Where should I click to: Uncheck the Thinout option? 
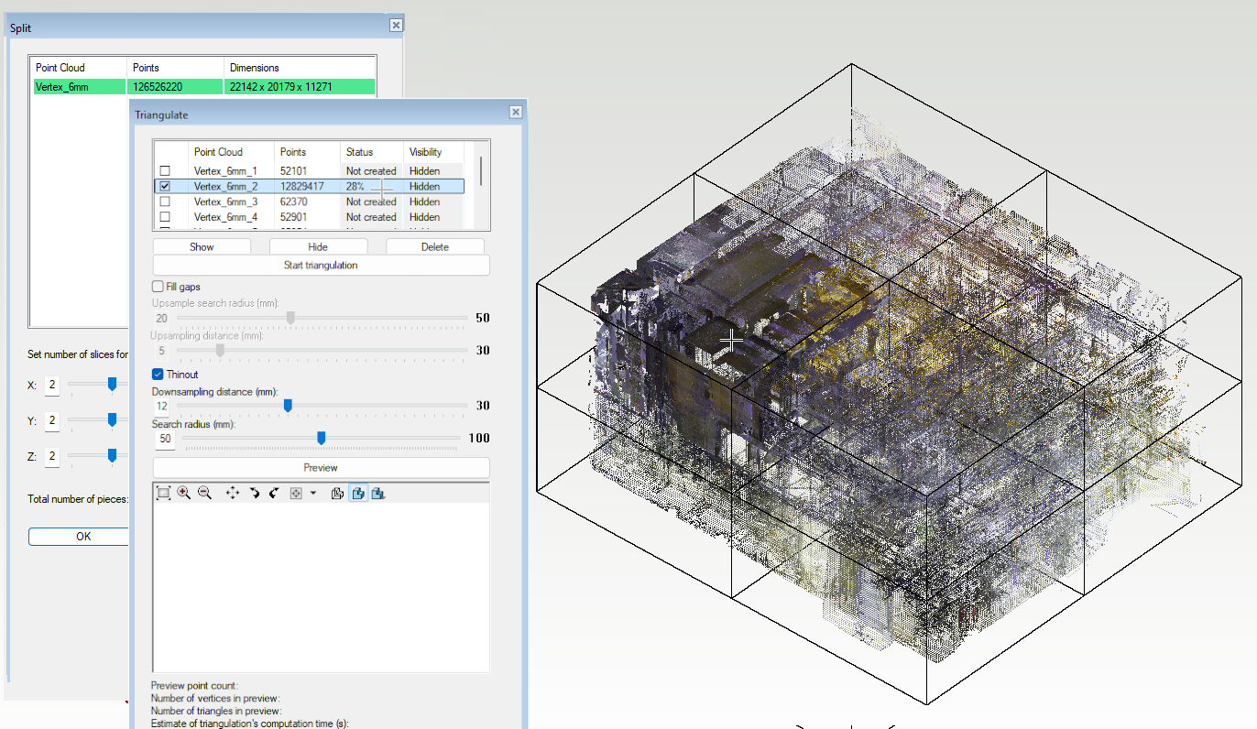158,375
